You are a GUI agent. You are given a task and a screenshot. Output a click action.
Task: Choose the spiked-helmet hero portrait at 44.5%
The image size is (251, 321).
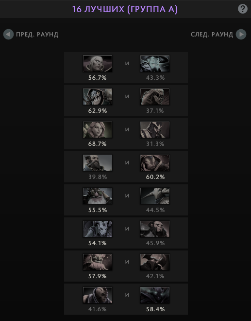click(155, 196)
